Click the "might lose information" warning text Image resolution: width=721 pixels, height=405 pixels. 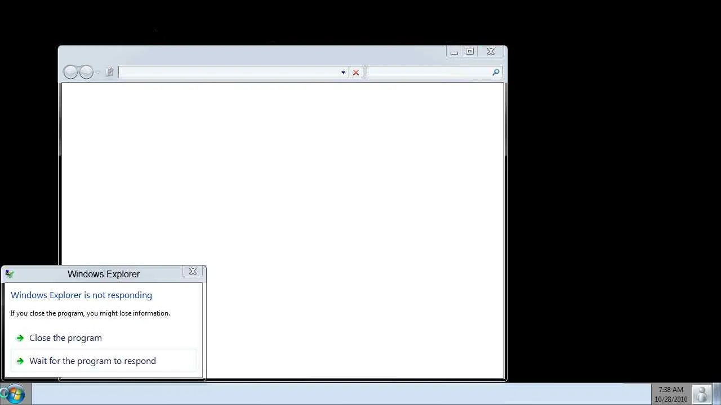[90, 313]
